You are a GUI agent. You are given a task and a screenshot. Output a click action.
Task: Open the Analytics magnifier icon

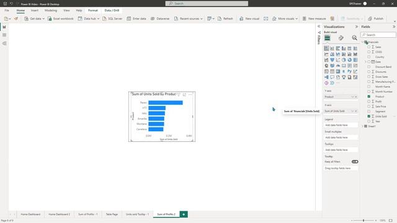point(354,38)
